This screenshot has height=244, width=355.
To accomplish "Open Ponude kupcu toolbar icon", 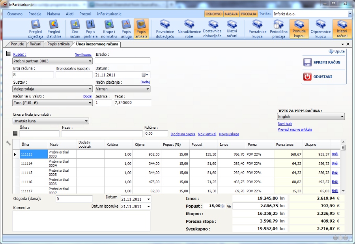I will [x=299, y=29].
